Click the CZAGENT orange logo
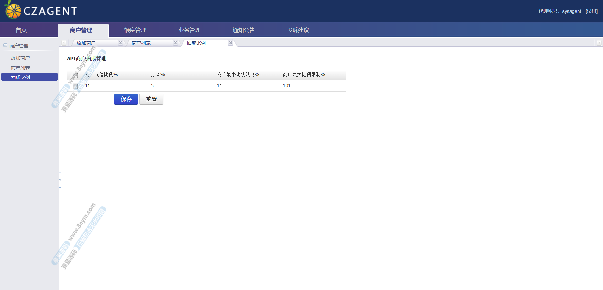Viewport: 603px width, 290px height. [x=13, y=11]
